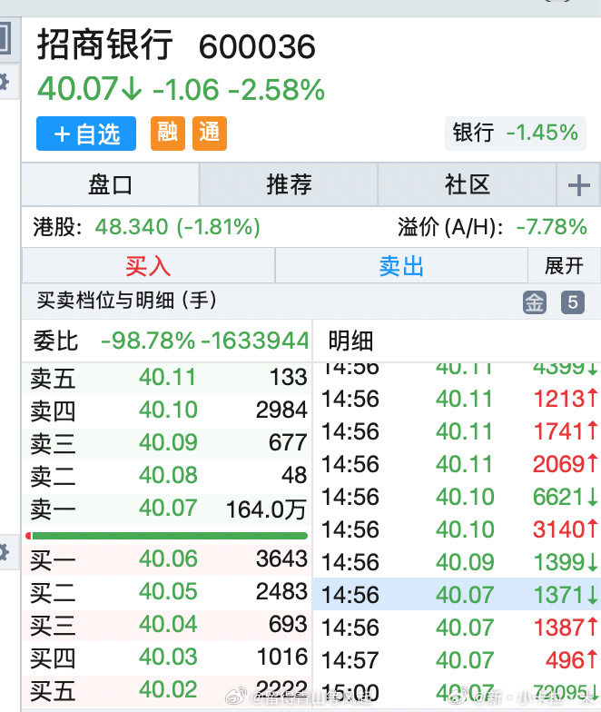
Task: Click the 买卖档位与明细 (手) header
Action: coord(127,300)
